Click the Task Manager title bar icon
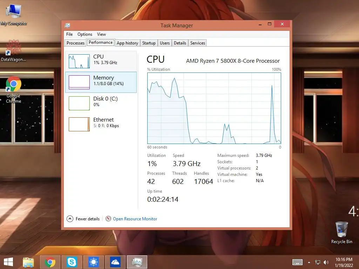The height and width of the screenshot is (269, 359). coord(67,25)
